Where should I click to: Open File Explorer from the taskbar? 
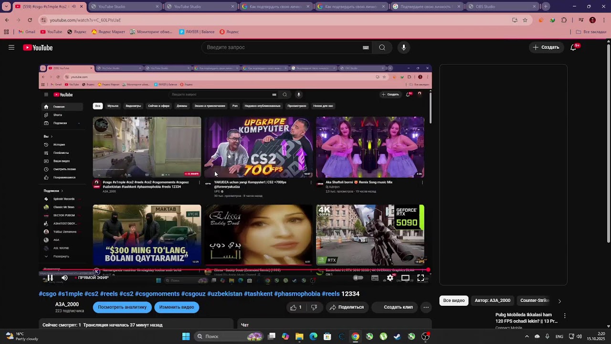click(299, 336)
